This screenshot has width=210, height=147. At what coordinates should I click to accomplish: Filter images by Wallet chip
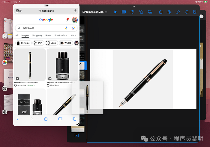pos(66,43)
